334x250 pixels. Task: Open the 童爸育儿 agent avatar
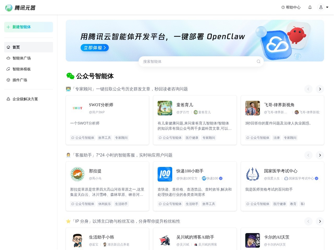[x=165, y=108]
